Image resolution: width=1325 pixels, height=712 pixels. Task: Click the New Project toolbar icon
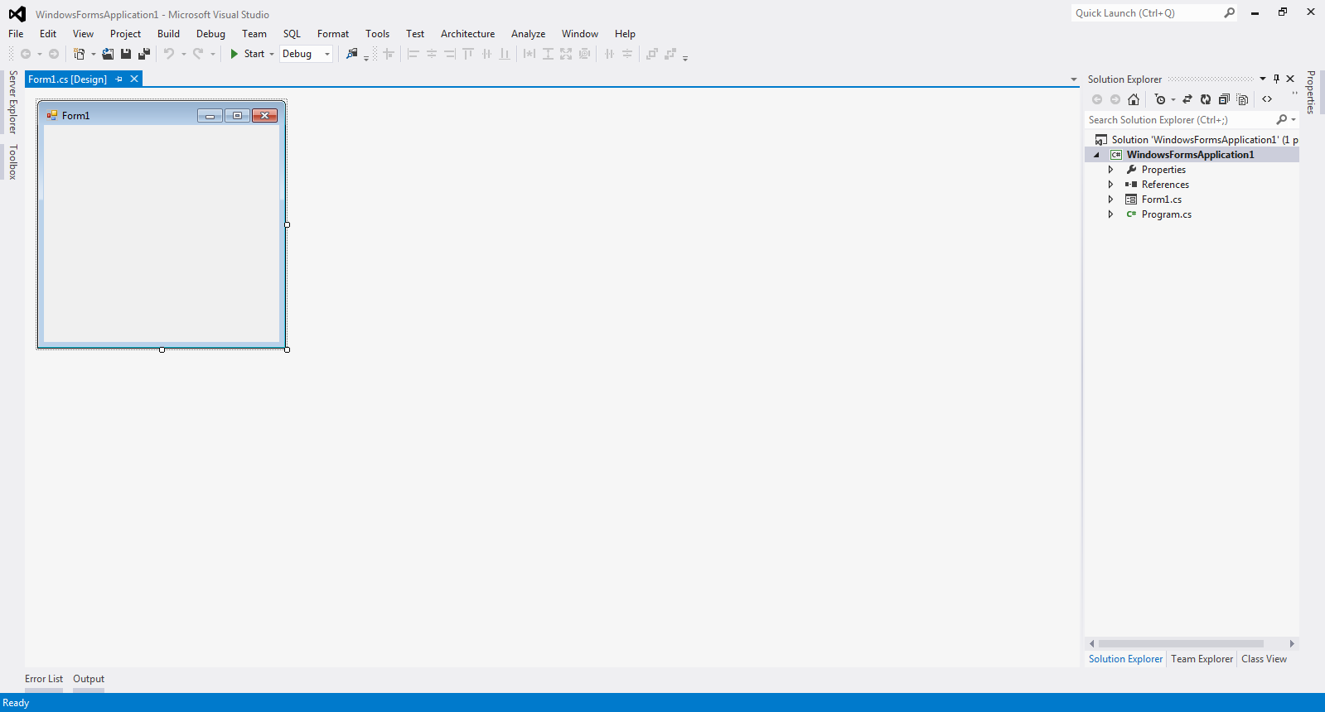(80, 54)
